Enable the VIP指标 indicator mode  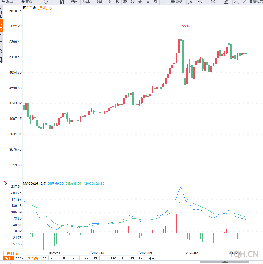point(33,258)
